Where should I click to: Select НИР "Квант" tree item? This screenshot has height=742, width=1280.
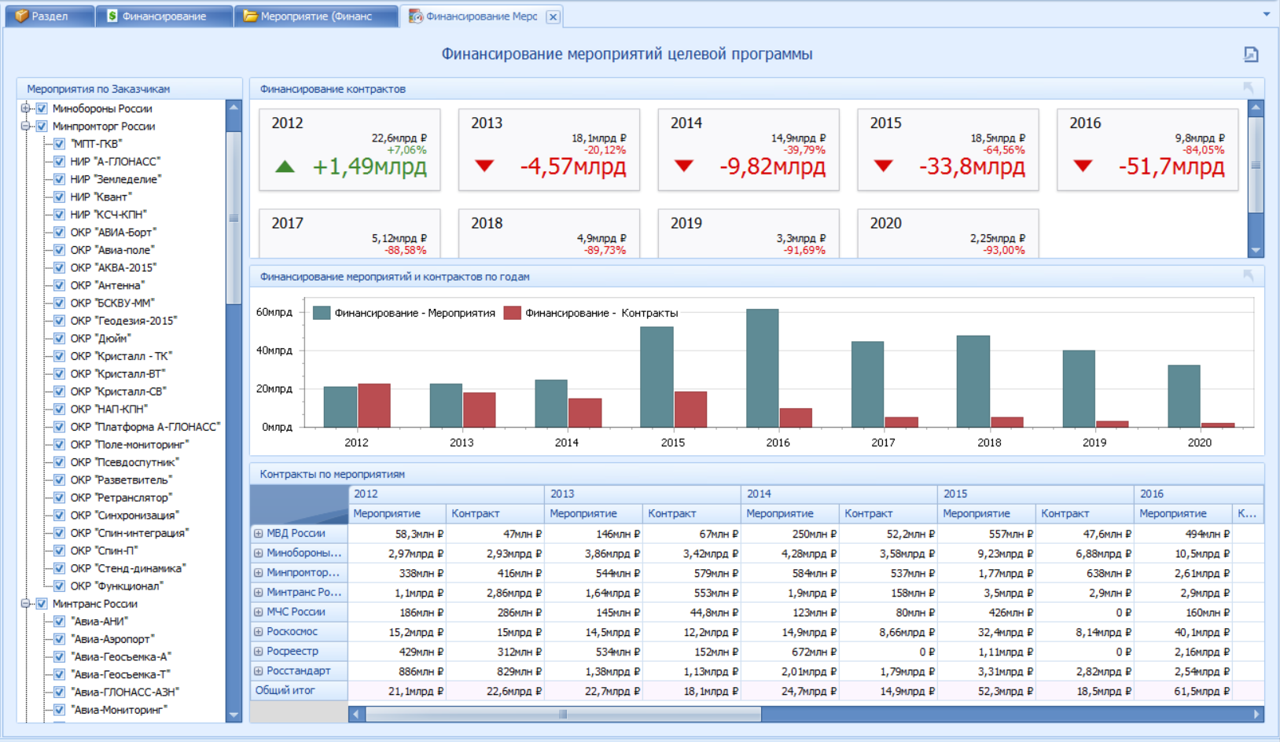point(101,197)
